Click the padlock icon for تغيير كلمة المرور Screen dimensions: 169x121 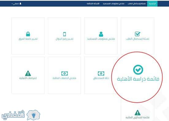point(28,34)
